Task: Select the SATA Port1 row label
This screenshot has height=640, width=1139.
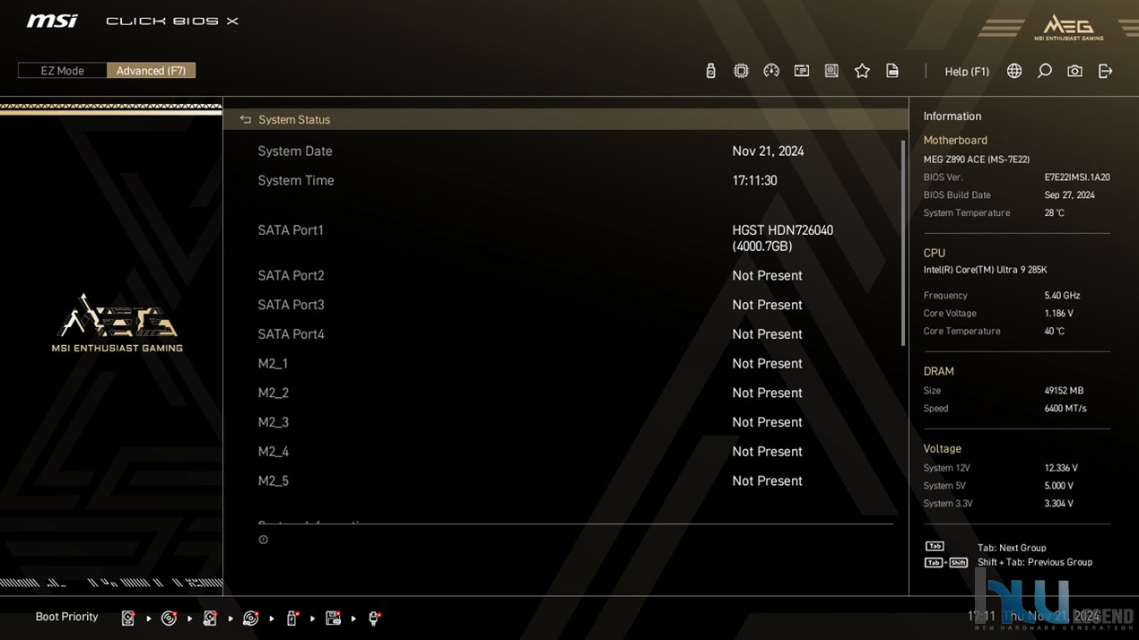Action: point(291,230)
